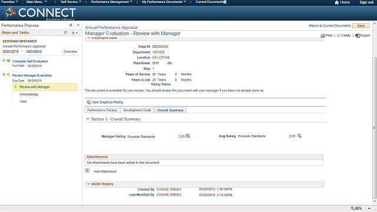This screenshot has height=212, width=377.
Task: Expand the Complete Self Evaluation step
Action: pyautogui.click(x=4, y=60)
